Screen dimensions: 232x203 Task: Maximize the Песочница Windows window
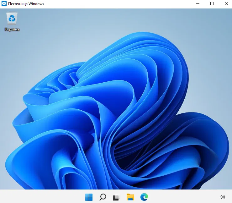click(212, 3)
